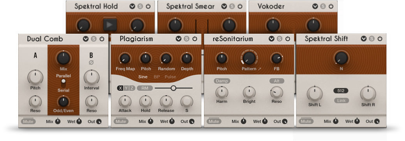Click the Harm knob in reSonitarium
The image size is (405, 141).
pyautogui.click(x=222, y=92)
